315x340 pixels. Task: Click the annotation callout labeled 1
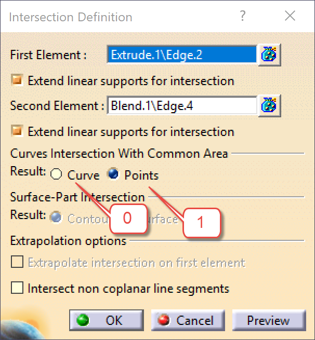[202, 223]
